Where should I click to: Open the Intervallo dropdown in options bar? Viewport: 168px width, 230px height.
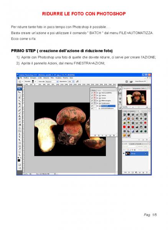click(x=52, y=81)
